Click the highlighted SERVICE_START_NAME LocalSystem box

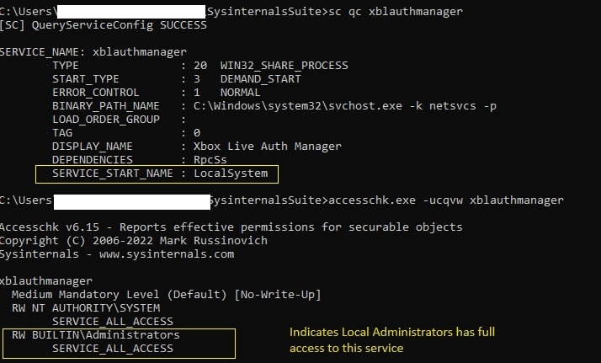157,173
